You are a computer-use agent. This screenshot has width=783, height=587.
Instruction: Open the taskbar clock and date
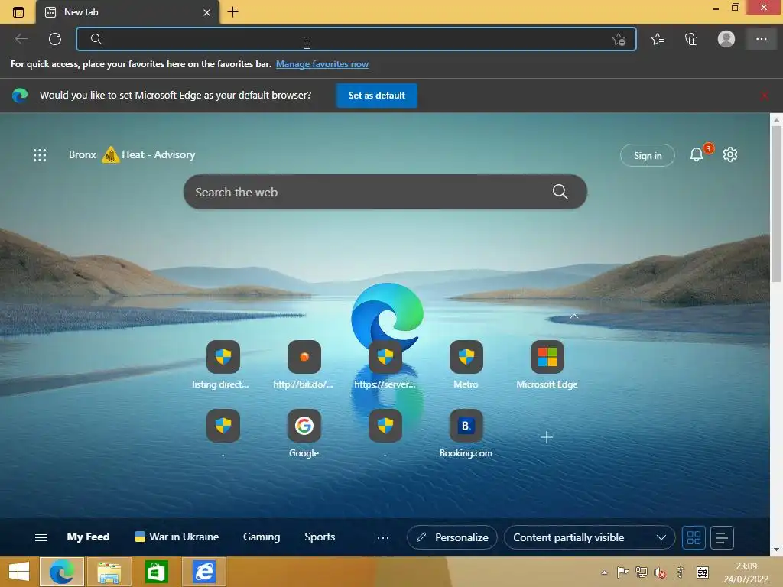coord(746,572)
